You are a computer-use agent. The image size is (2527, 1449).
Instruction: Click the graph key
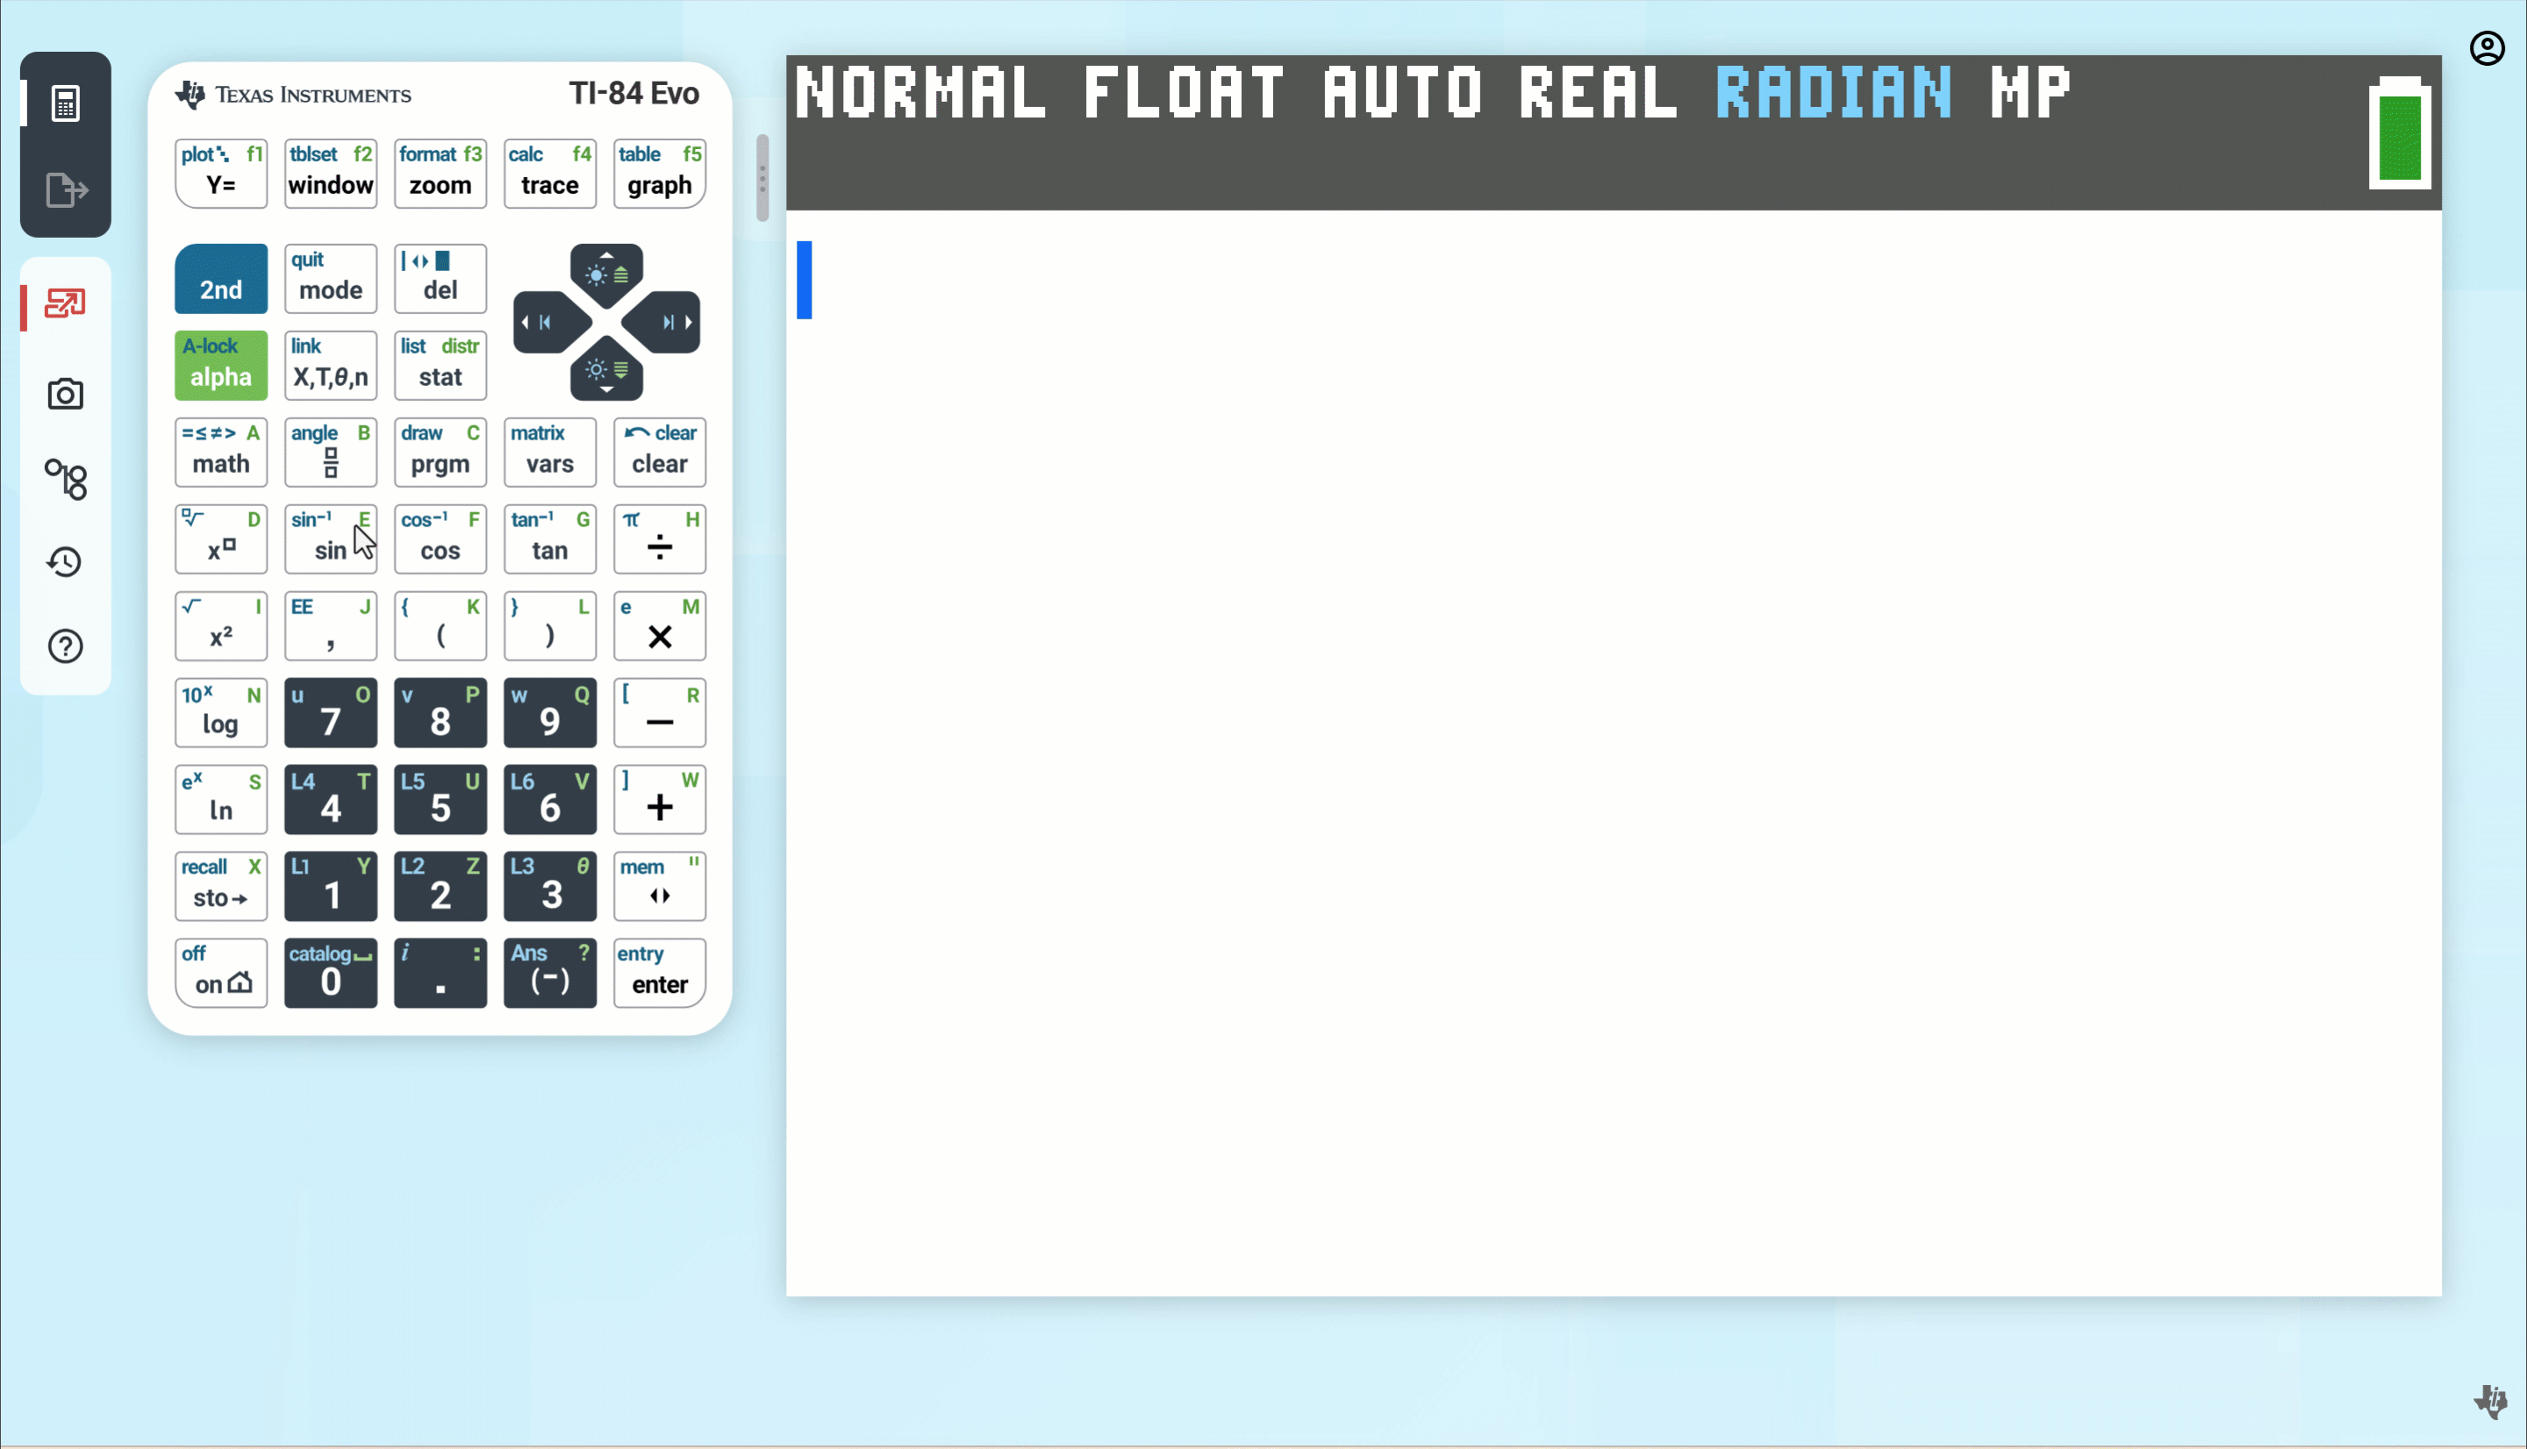(x=660, y=173)
